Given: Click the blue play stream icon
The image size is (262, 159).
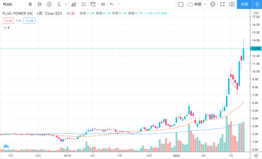Looking at the screenshot, I should pos(257,4).
